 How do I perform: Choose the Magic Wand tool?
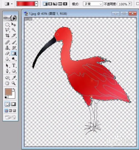[14, 30]
